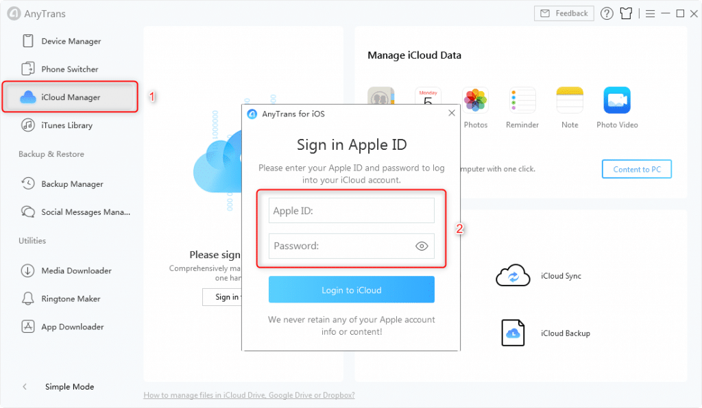Close the AnyTrans for iOS dialog
The image size is (702, 408).
(x=452, y=113)
